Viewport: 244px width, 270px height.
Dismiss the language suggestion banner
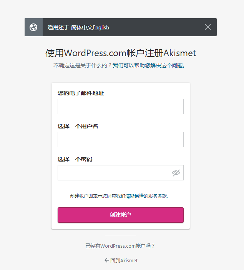click(208, 27)
